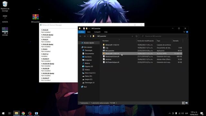Open Documentos in navigation pane

(x=88, y=53)
